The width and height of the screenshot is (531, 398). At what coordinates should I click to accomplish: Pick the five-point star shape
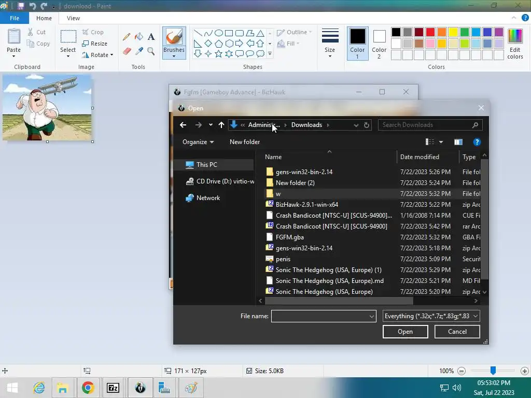point(219,54)
